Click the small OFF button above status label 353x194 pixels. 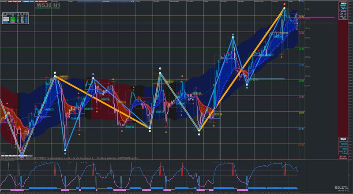tap(3, 153)
